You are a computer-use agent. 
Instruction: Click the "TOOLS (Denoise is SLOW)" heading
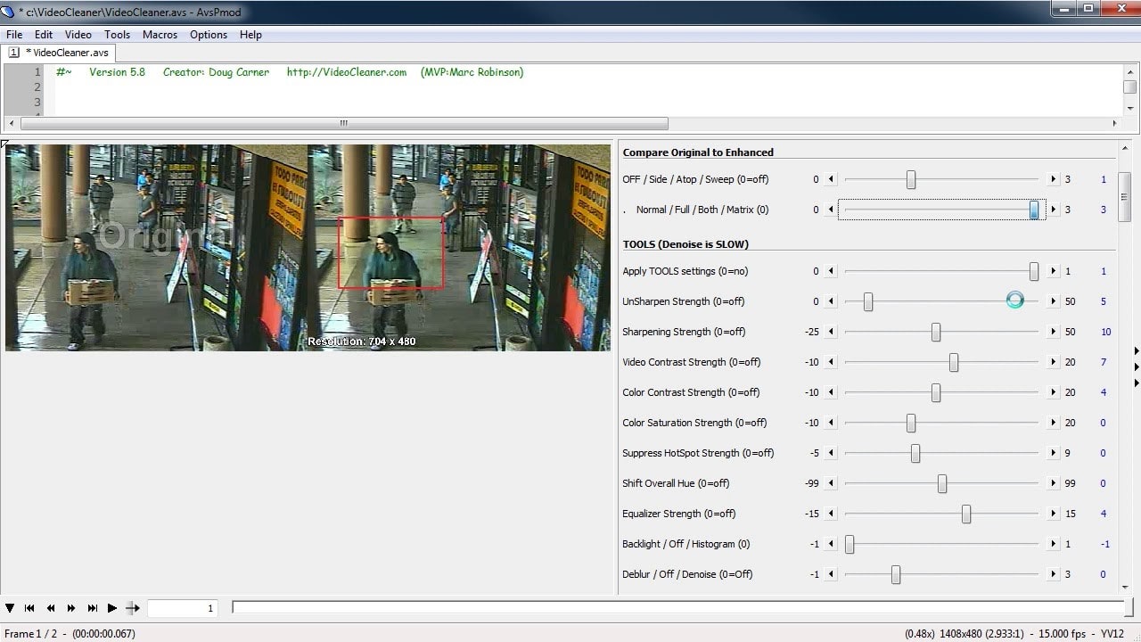click(685, 244)
